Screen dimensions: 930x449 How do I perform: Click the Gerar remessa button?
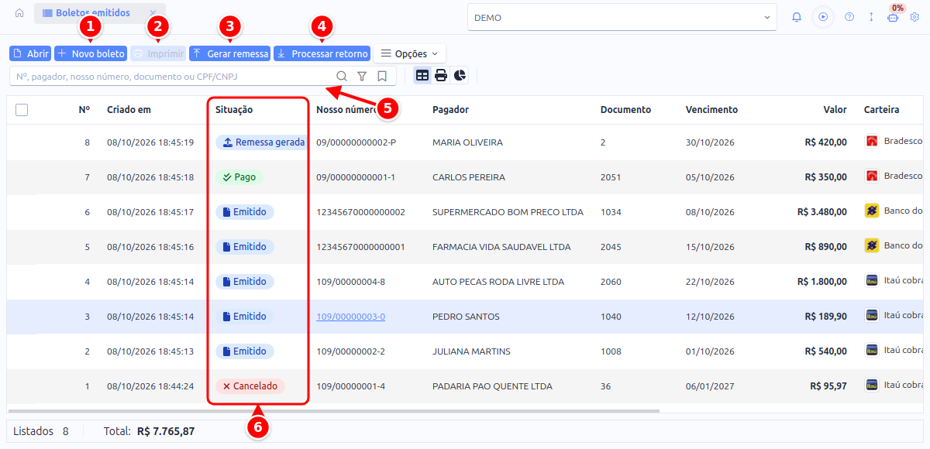tap(229, 53)
